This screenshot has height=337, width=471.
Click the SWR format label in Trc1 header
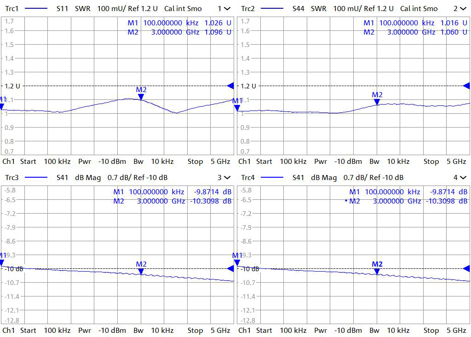82,8
